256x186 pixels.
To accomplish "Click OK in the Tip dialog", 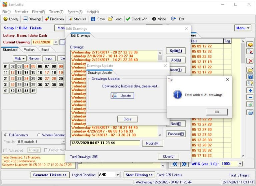I will (x=217, y=112).
